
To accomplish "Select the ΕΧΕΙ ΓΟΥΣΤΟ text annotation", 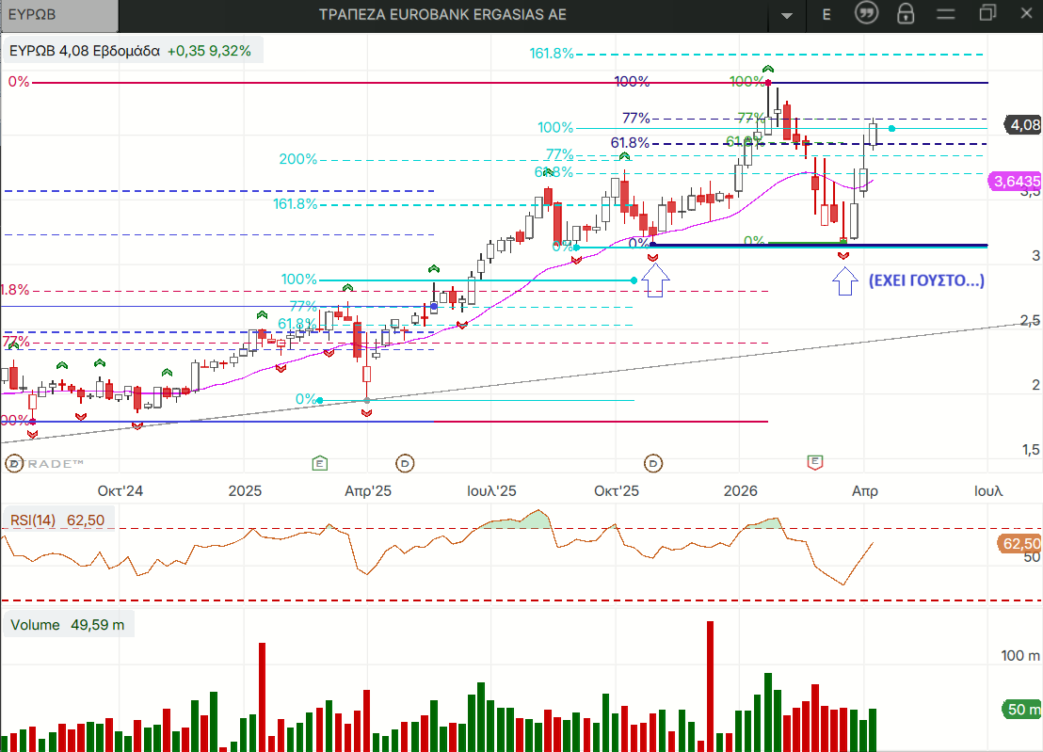I will 926,280.
